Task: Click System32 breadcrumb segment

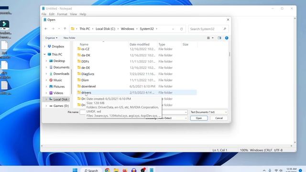Action: pyautogui.click(x=147, y=29)
